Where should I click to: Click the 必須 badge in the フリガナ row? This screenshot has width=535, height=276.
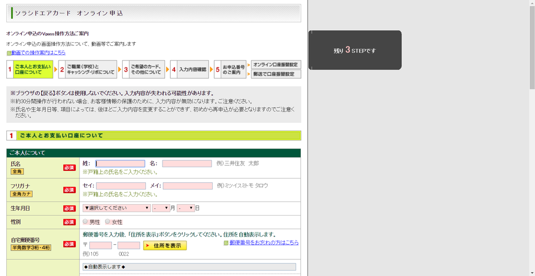point(69,190)
